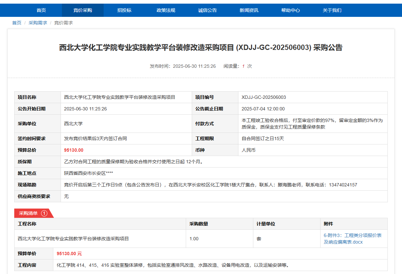Click the 首页 breadcrumb link
The height and width of the screenshot is (274, 402).
coord(17,23)
